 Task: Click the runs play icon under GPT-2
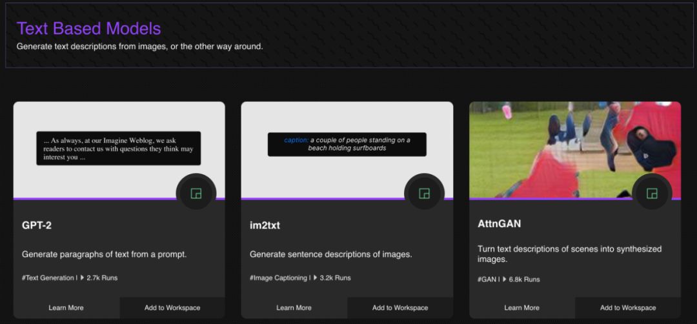click(82, 278)
